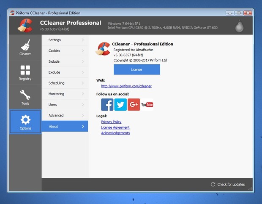Click the title bar CCleaner app icon
Screen dimensions: 262x204
point(12,13)
